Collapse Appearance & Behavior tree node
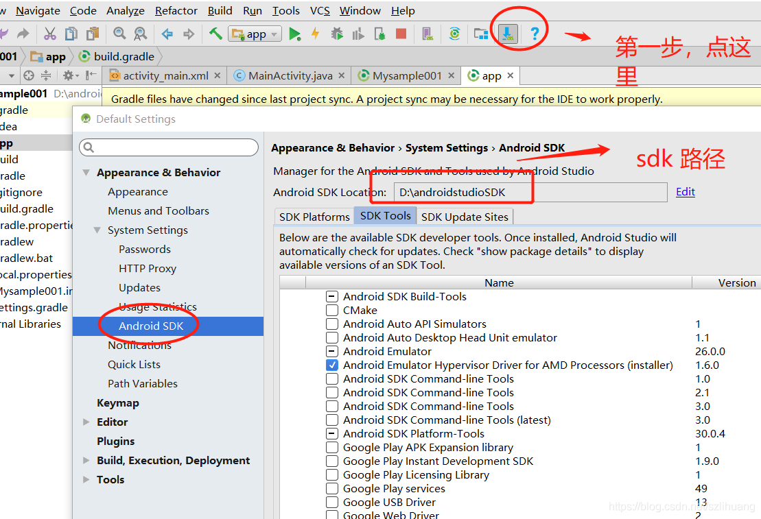 click(86, 173)
